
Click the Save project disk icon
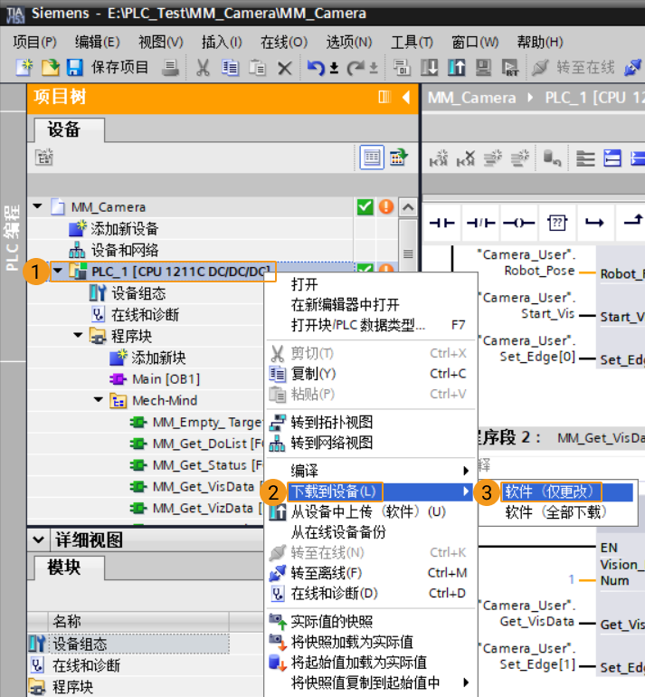click(74, 68)
